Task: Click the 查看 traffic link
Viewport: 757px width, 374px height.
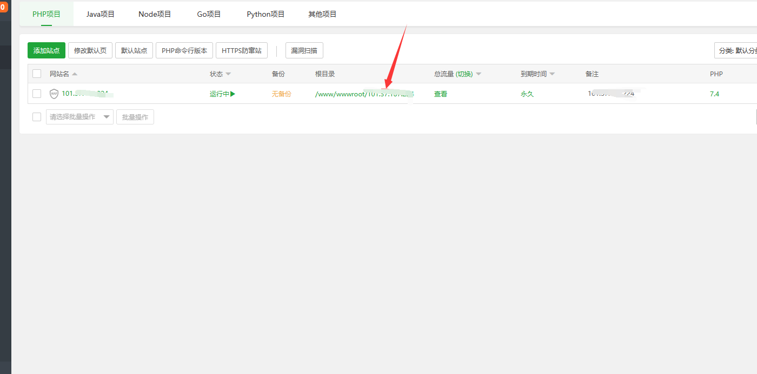Action: (x=441, y=94)
